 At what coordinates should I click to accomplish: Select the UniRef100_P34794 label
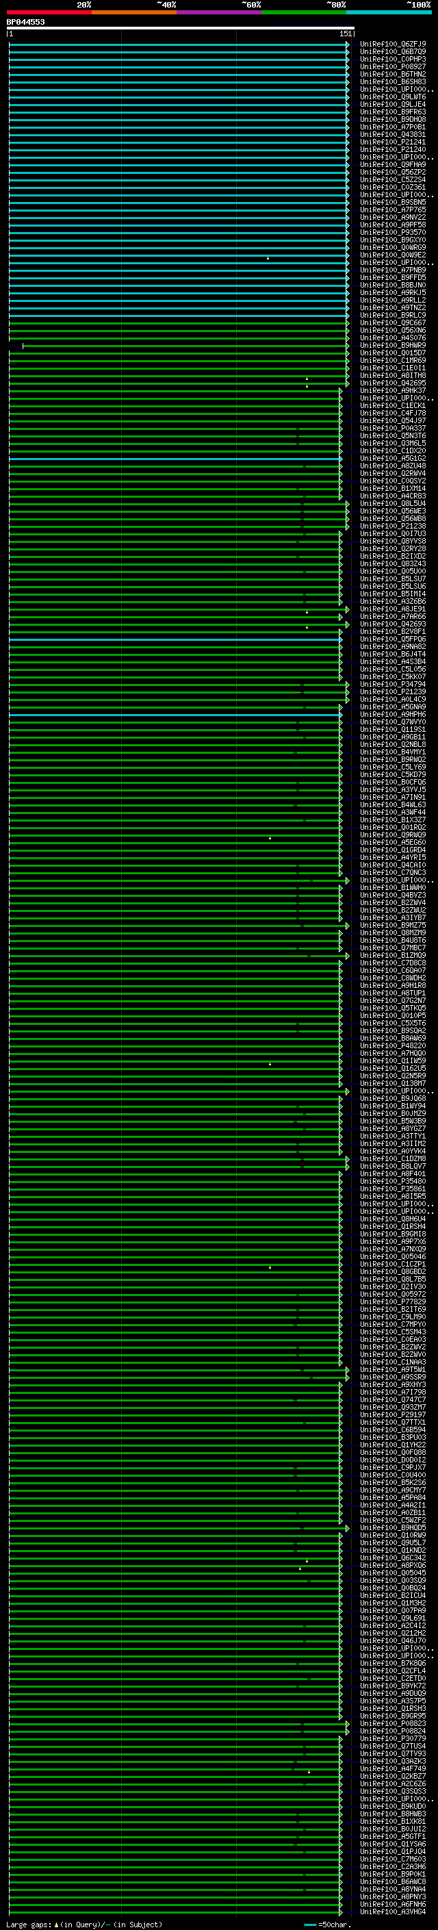(393, 684)
